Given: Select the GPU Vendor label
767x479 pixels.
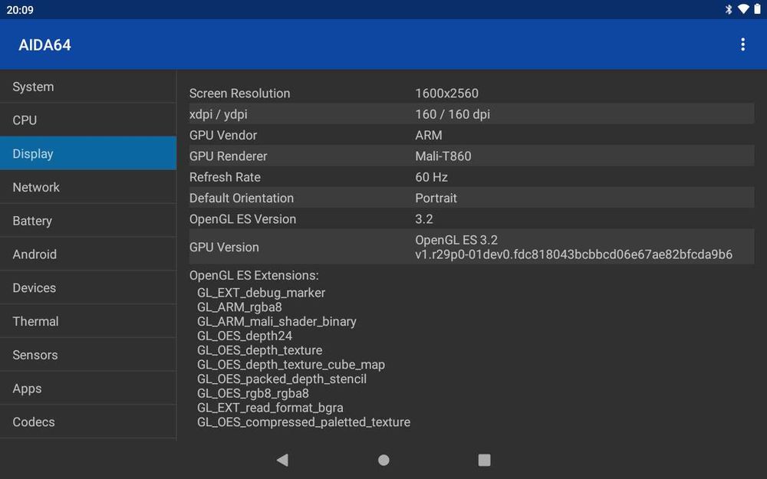Looking at the screenshot, I should point(223,136).
